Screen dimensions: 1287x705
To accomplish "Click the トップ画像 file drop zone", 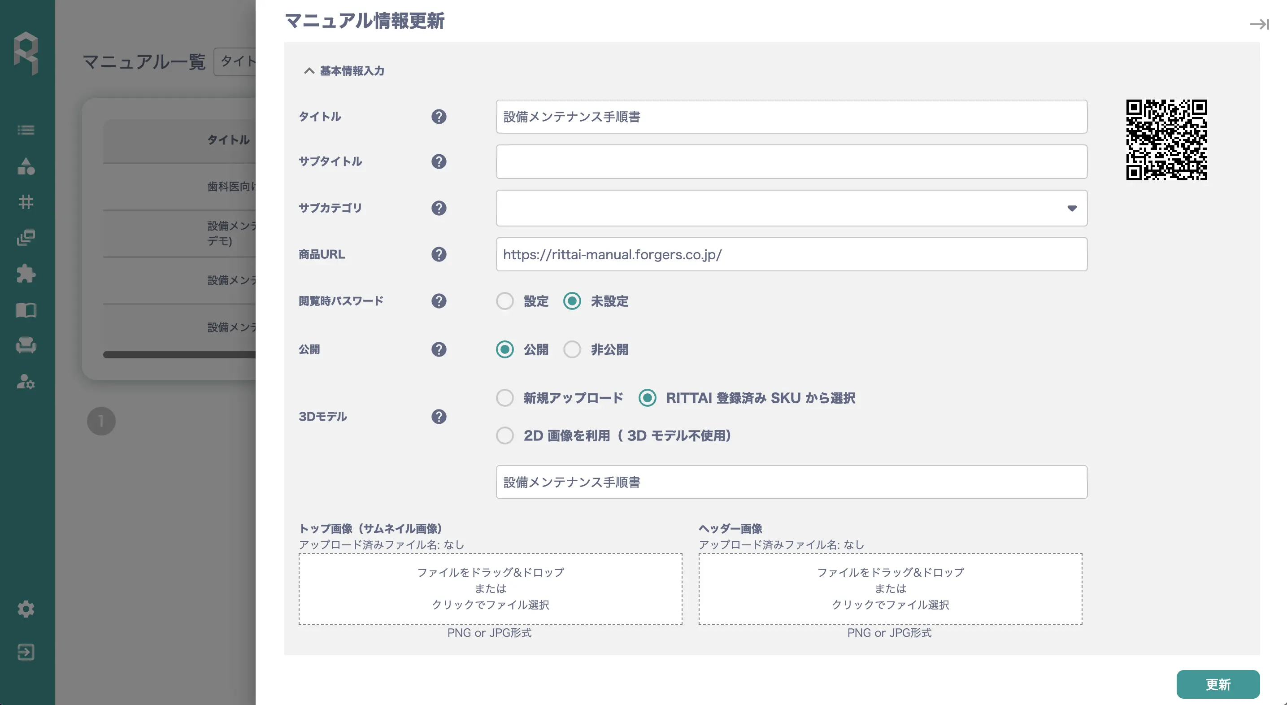I will [490, 588].
